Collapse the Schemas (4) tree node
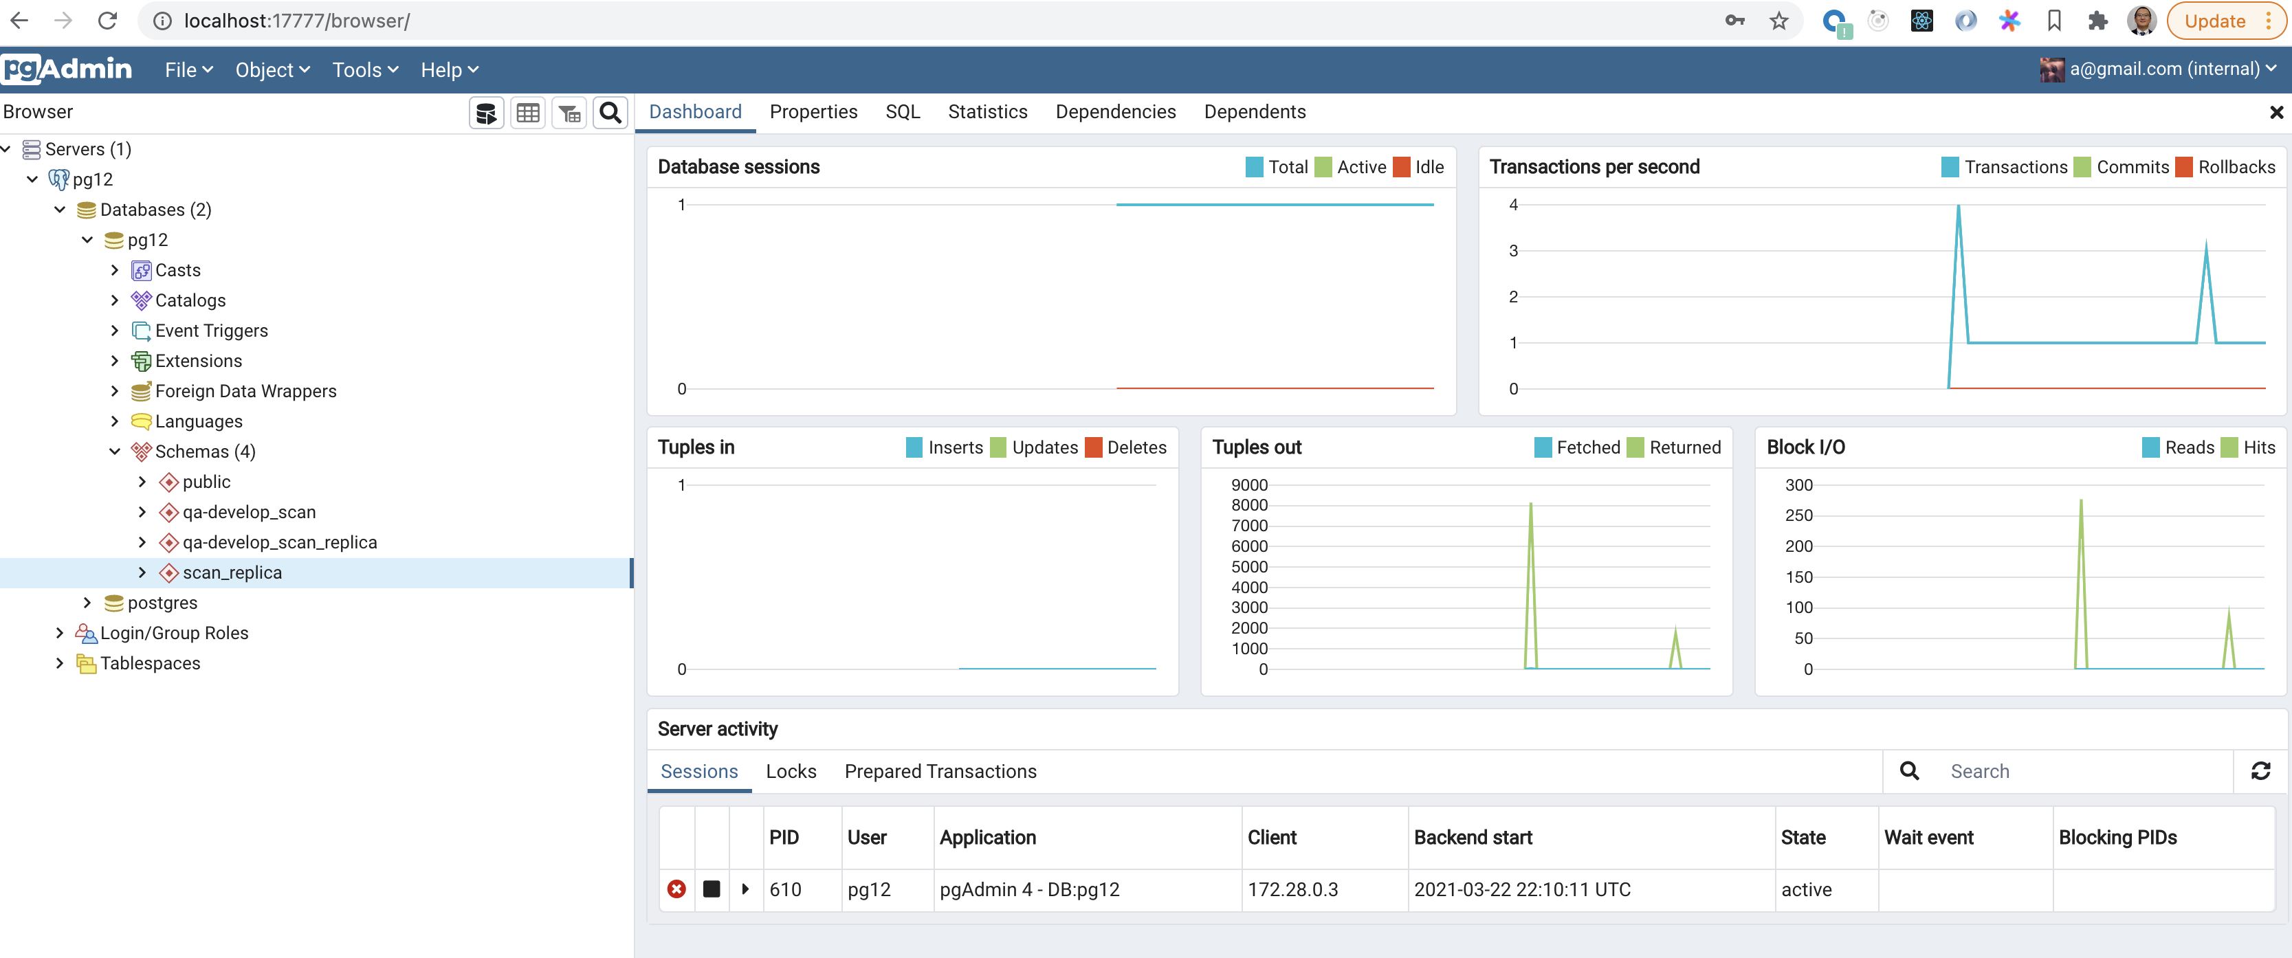This screenshot has width=2292, height=958. pos(115,452)
